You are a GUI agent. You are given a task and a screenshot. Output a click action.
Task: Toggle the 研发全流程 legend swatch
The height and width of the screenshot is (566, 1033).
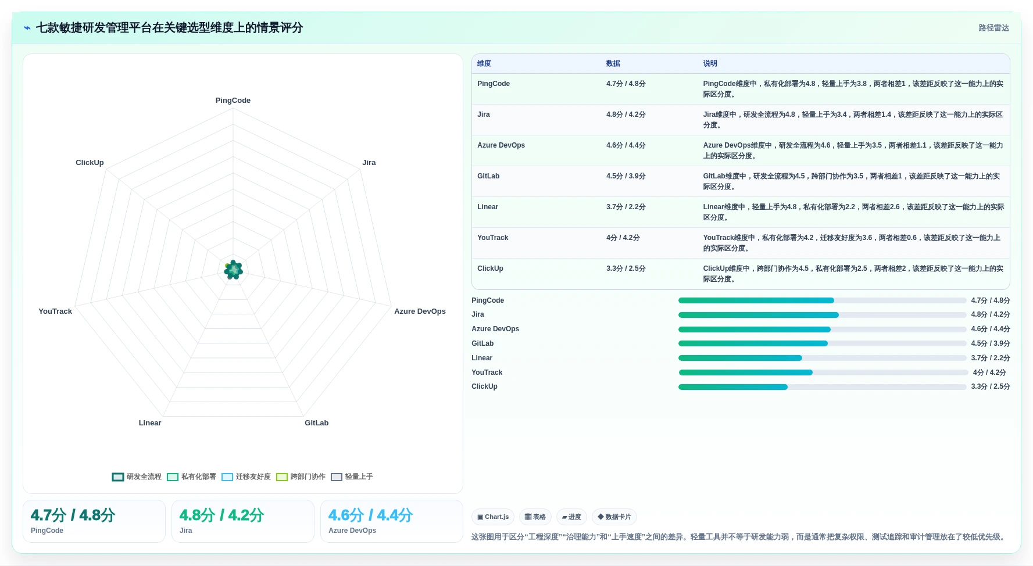tap(118, 477)
